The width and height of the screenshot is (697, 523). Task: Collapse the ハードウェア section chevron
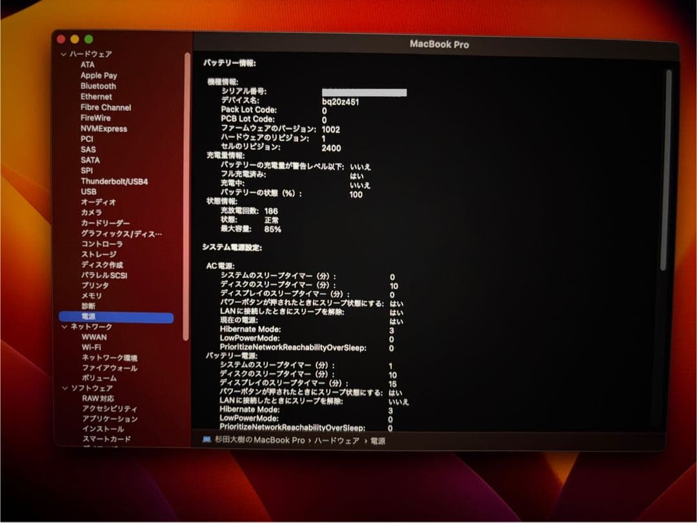[x=63, y=55]
